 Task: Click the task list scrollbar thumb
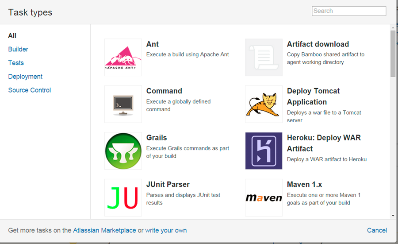393,54
